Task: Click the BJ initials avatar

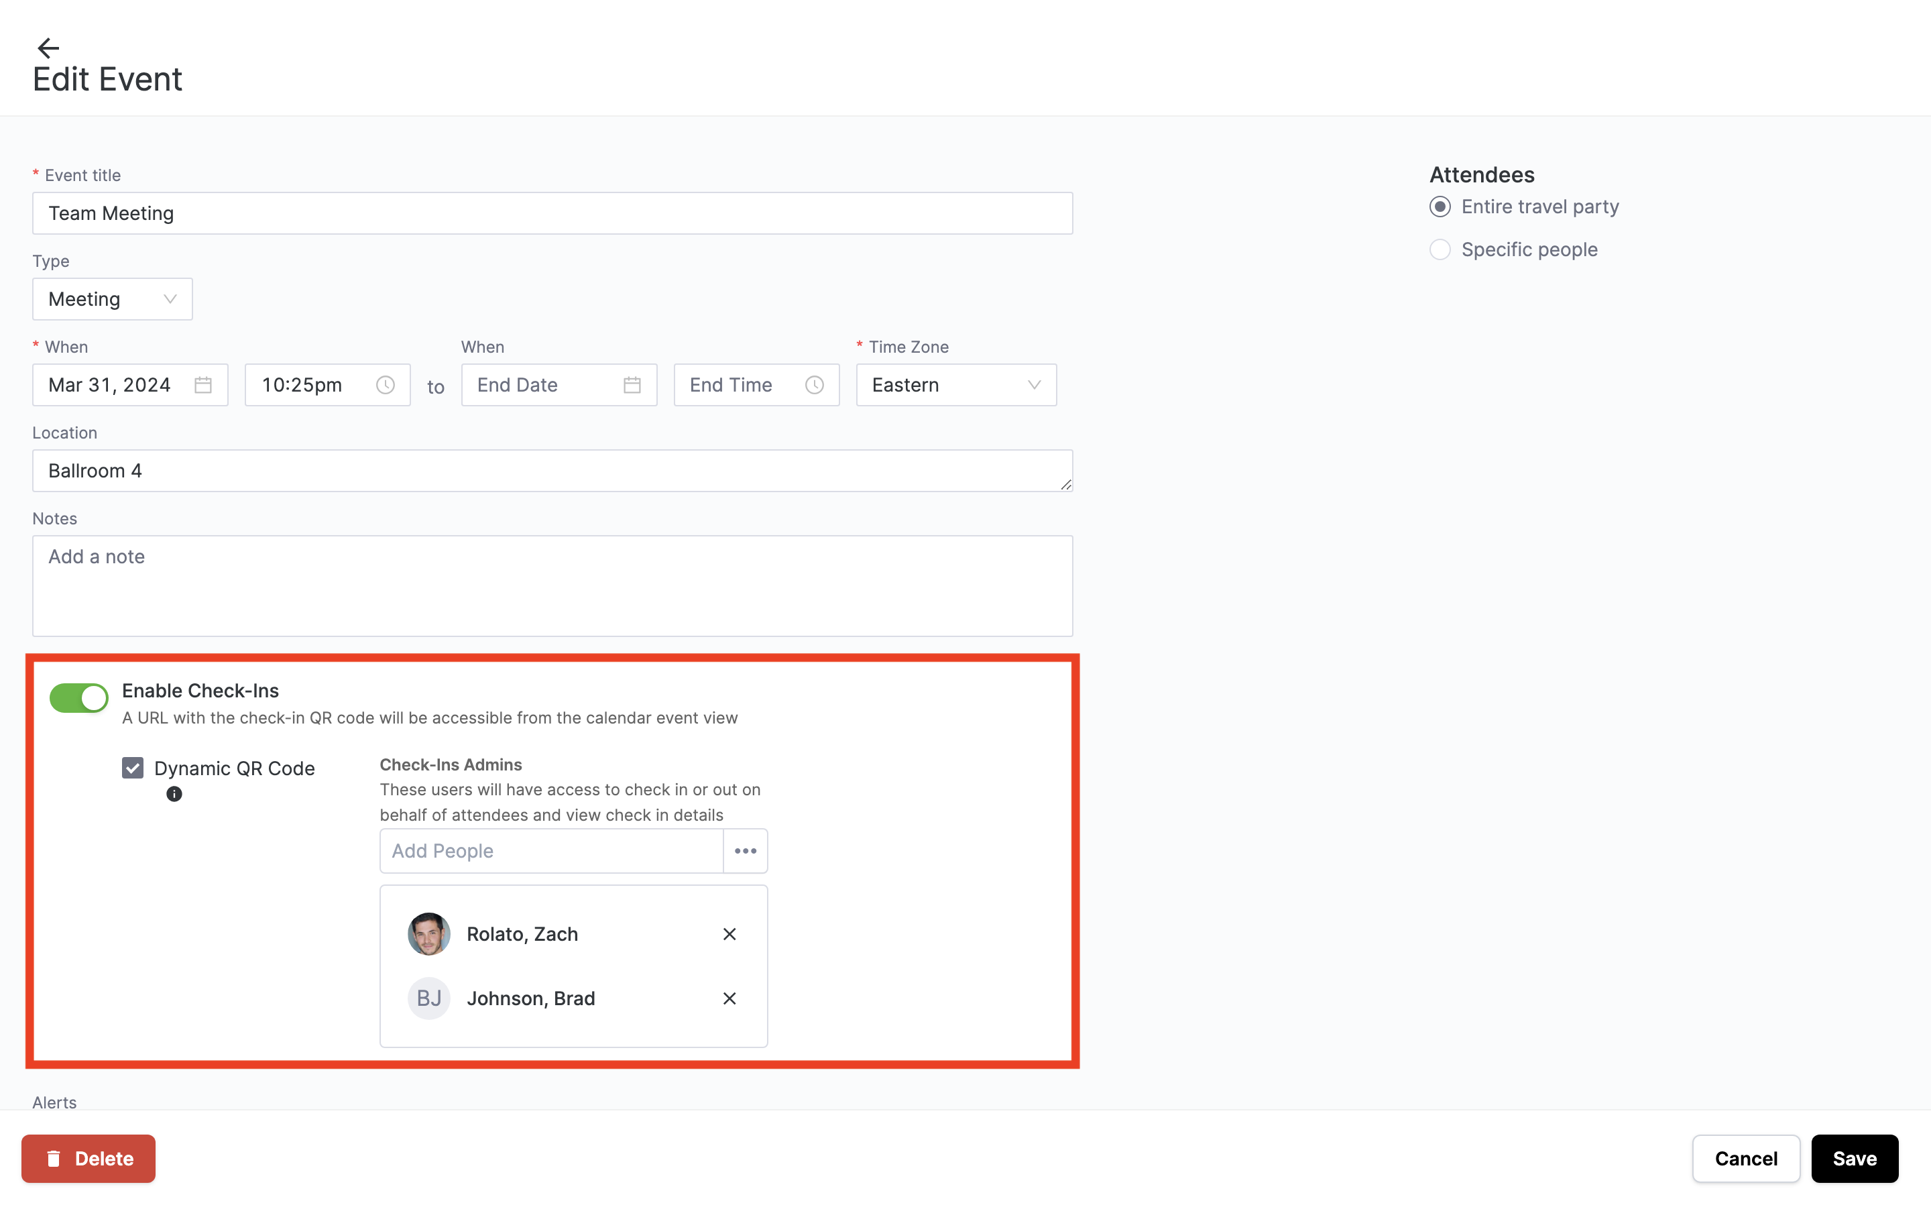Action: (x=429, y=998)
